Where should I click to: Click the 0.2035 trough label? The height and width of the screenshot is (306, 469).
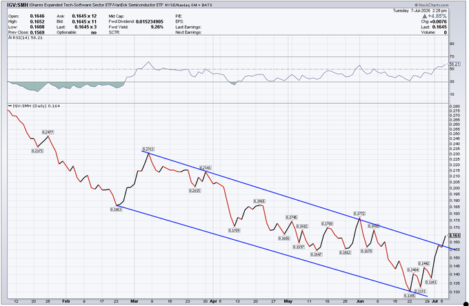click(194, 190)
